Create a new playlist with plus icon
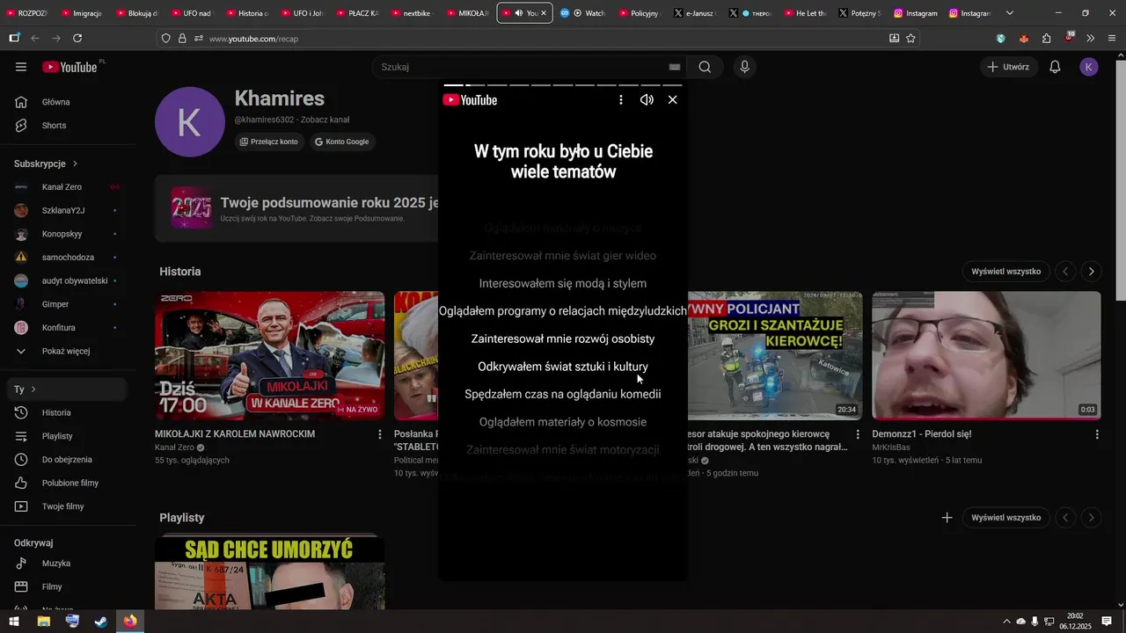The image size is (1126, 633). coord(947,518)
